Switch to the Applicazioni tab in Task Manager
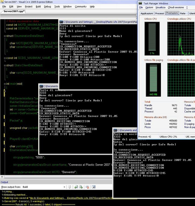This screenshot has height=206, width=195. tap(147, 13)
